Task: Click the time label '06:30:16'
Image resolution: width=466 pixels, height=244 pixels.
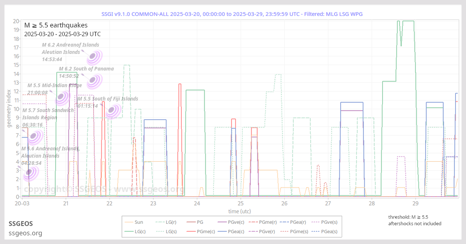Action: coord(32,125)
